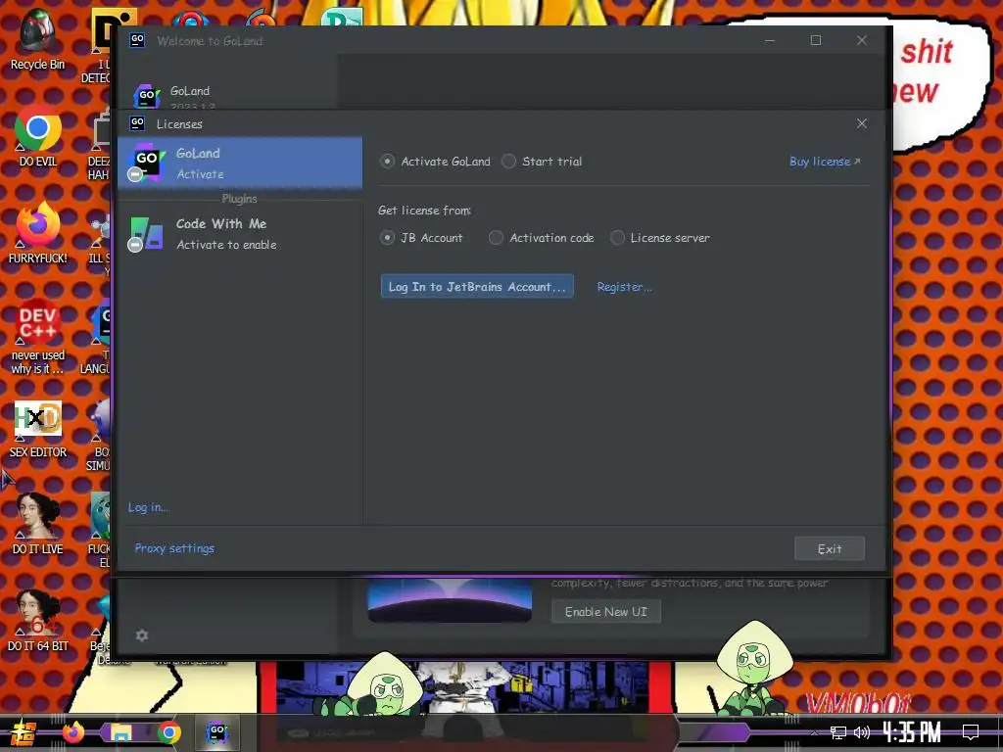Click the network icon in system tray
The width and height of the screenshot is (1003, 752).
(x=838, y=732)
